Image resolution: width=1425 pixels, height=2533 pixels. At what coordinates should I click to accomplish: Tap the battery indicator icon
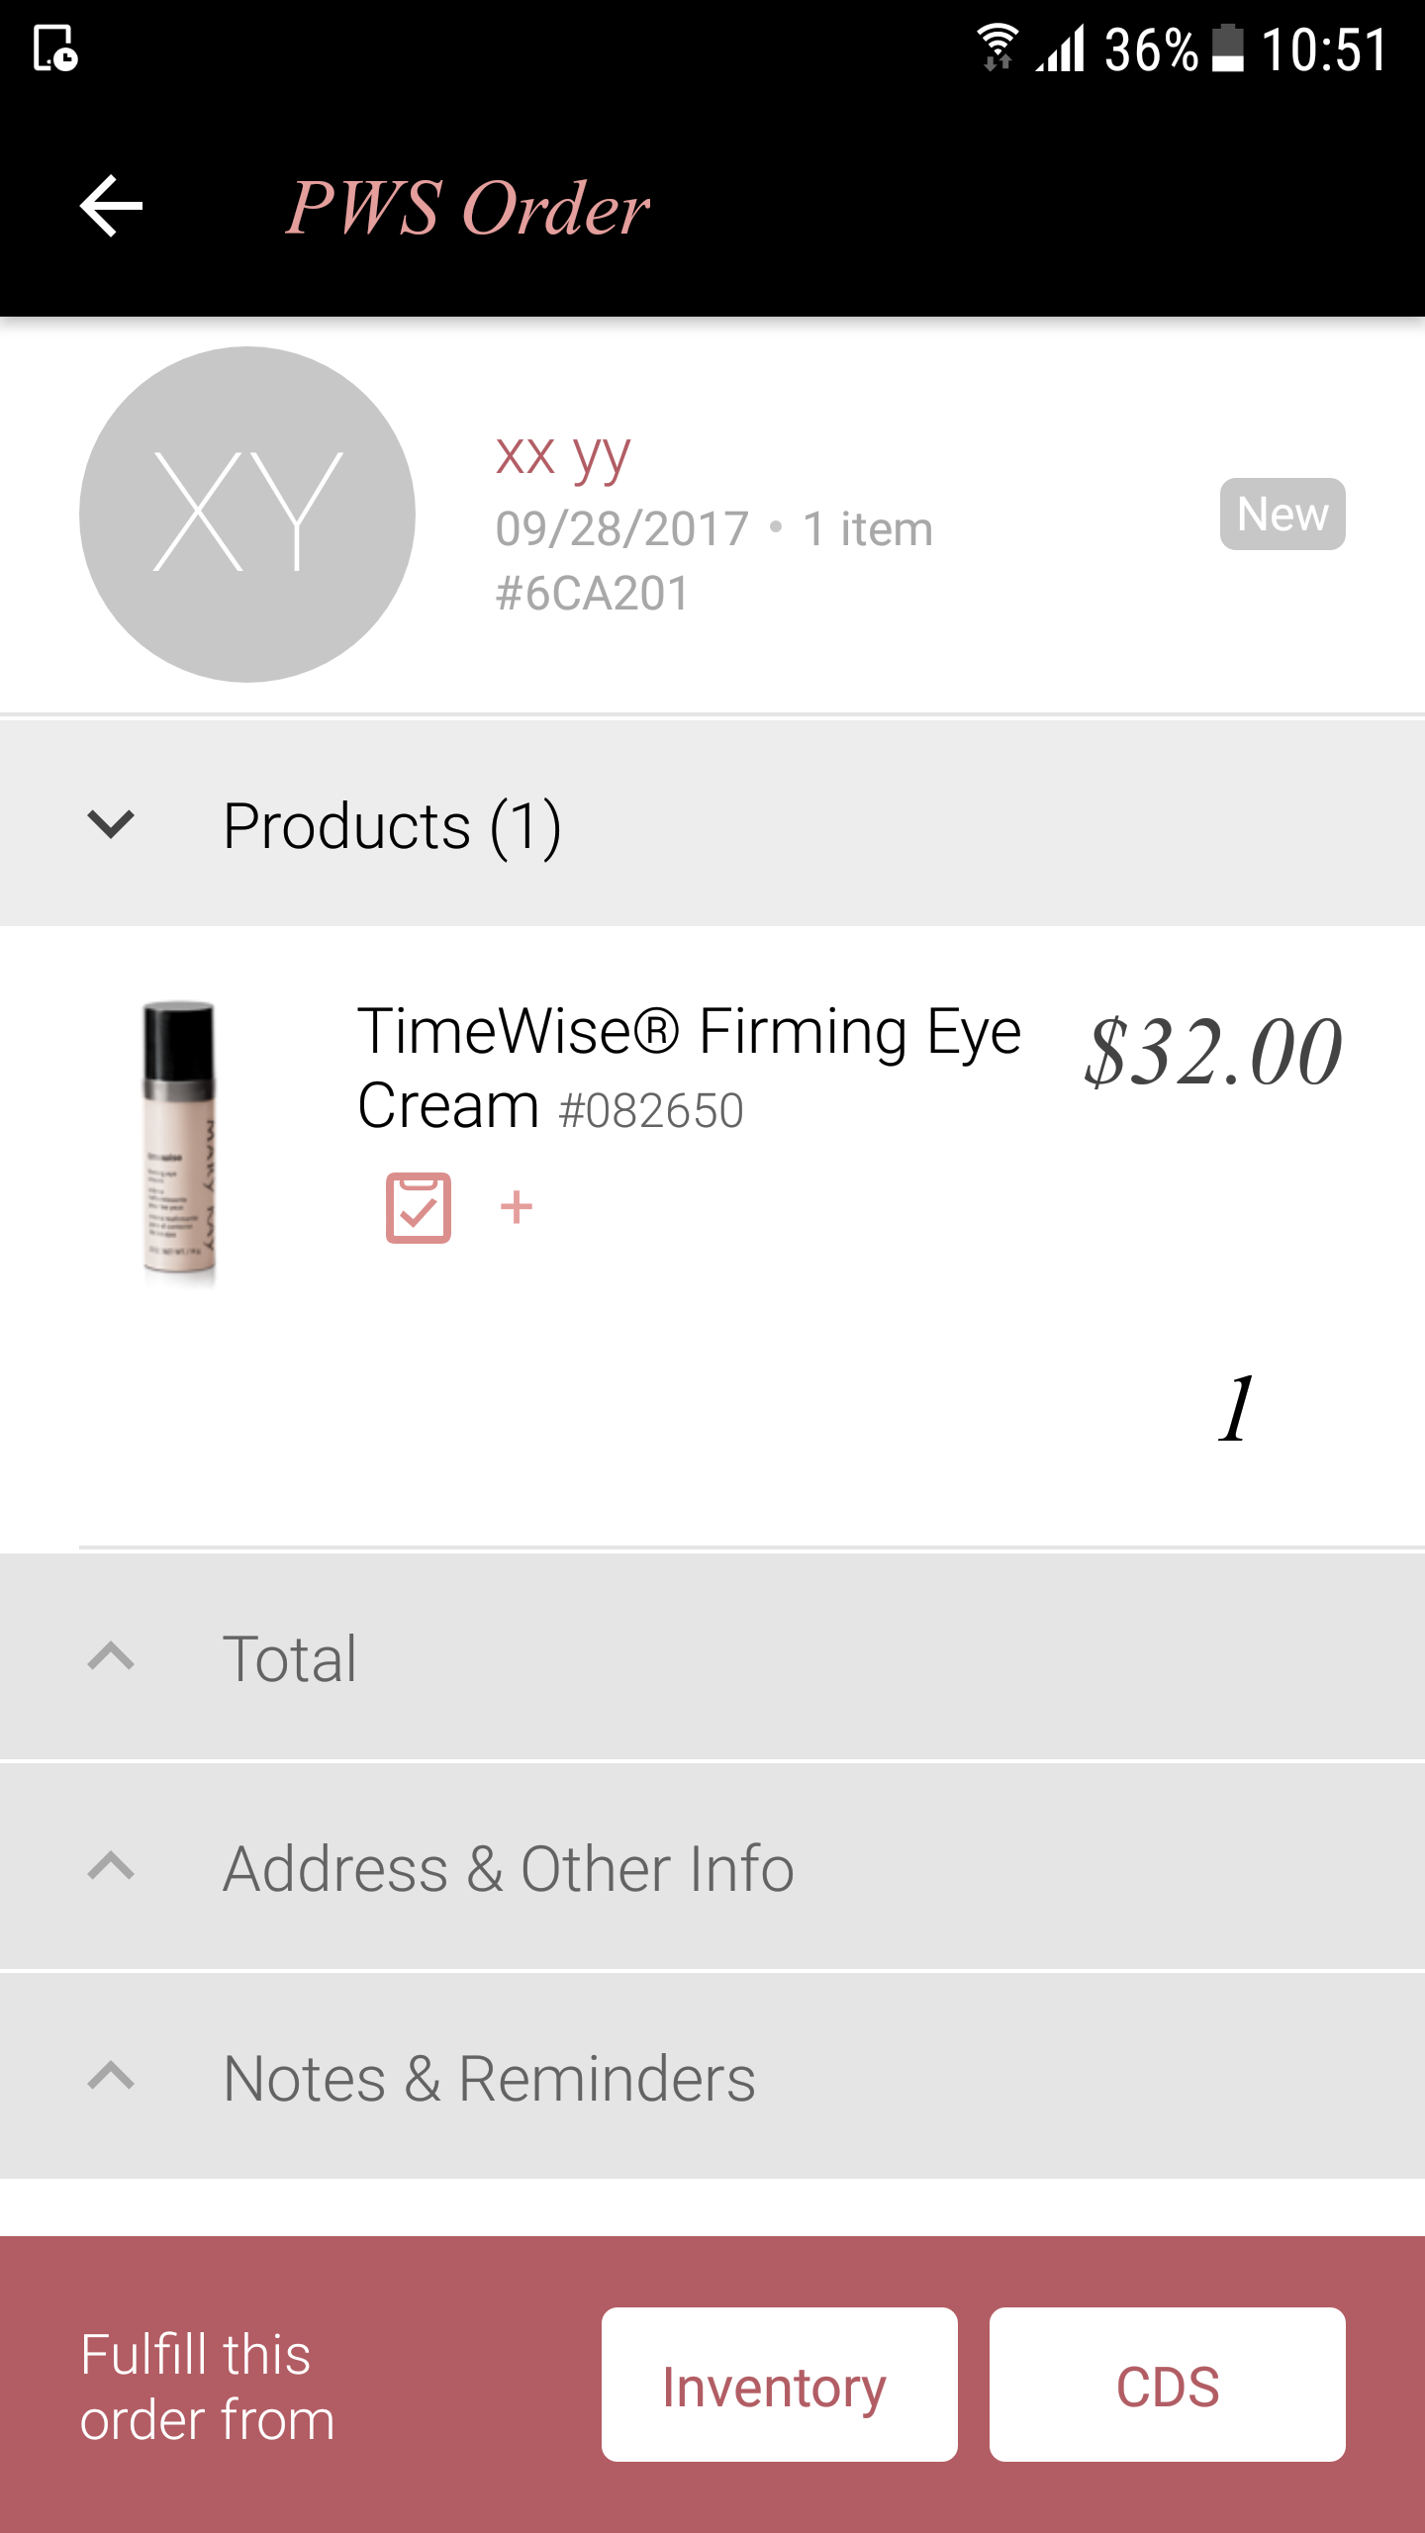pos(1228,48)
